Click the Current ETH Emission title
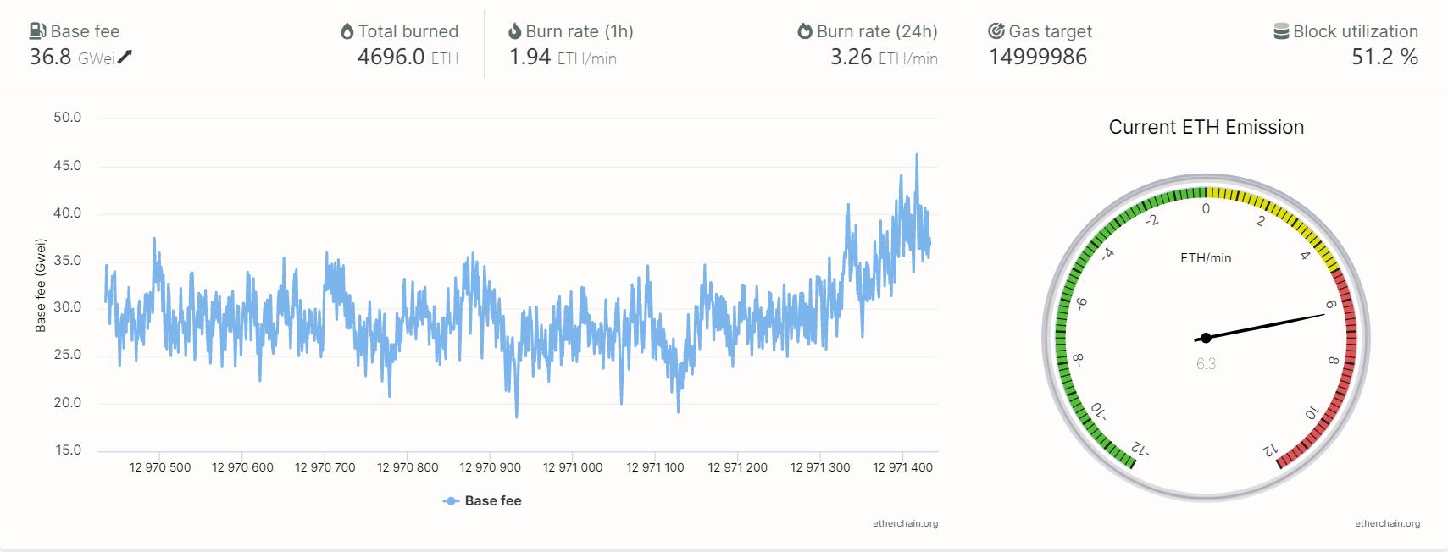The height and width of the screenshot is (552, 1448). pos(1206,127)
